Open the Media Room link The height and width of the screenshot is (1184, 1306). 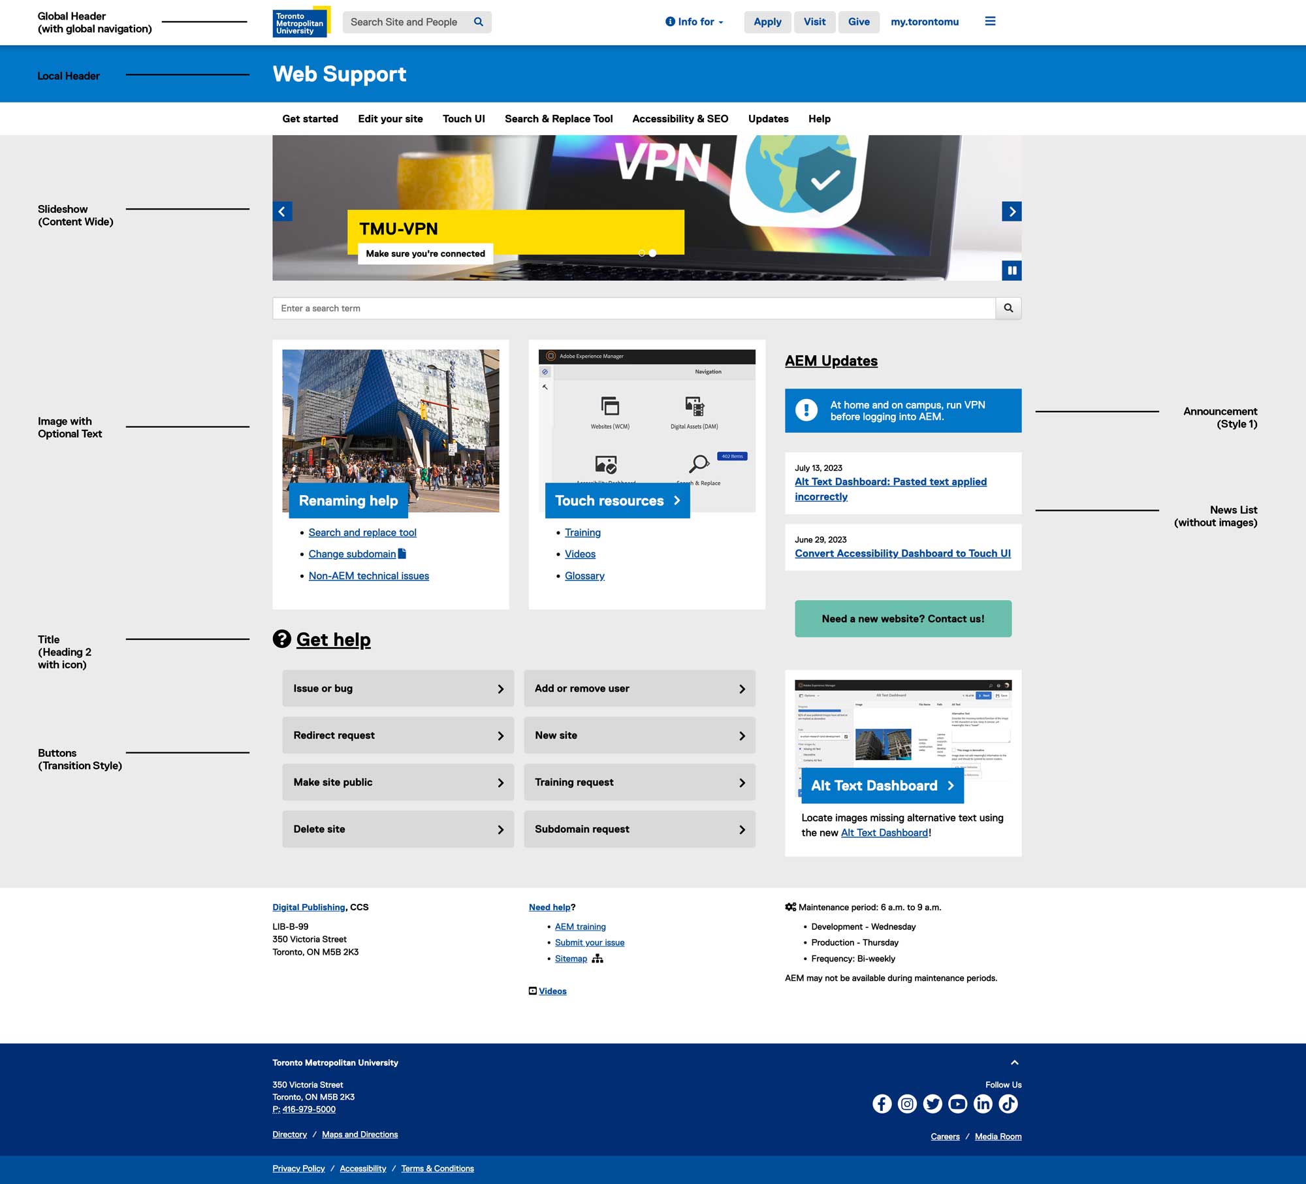(x=998, y=1136)
